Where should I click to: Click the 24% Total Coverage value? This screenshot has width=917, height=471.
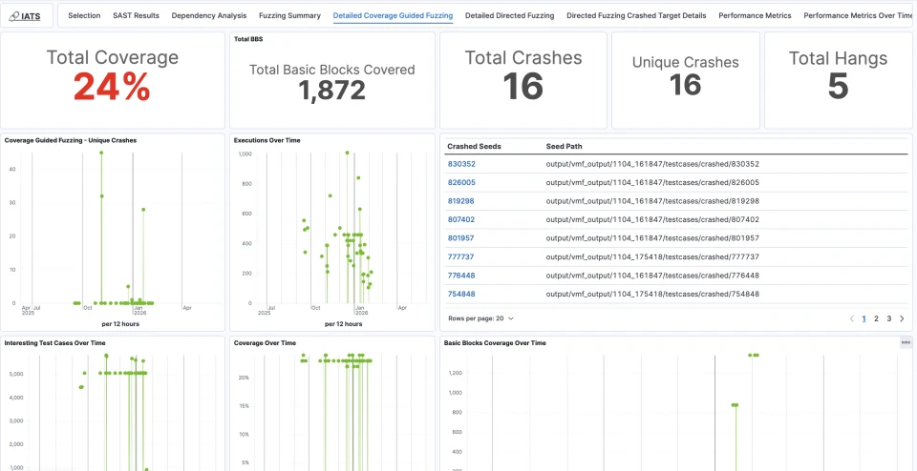112,88
